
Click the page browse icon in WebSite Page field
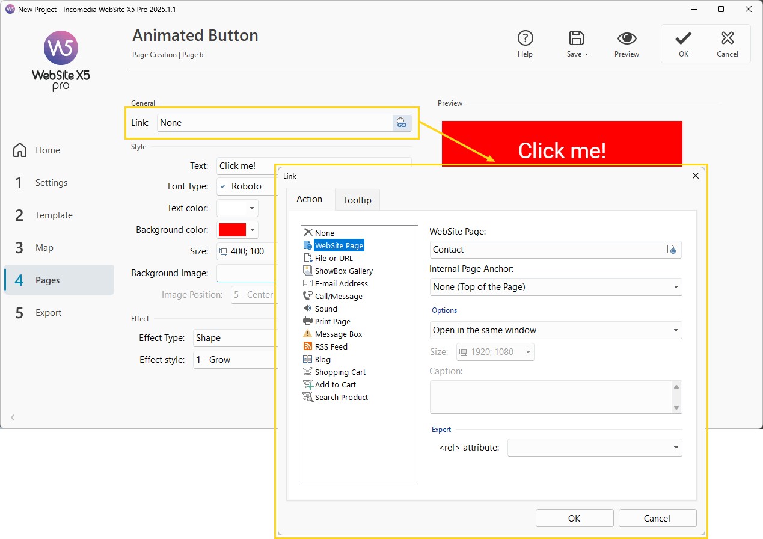(x=672, y=250)
